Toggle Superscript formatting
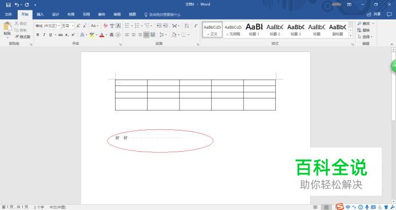 (x=73, y=35)
